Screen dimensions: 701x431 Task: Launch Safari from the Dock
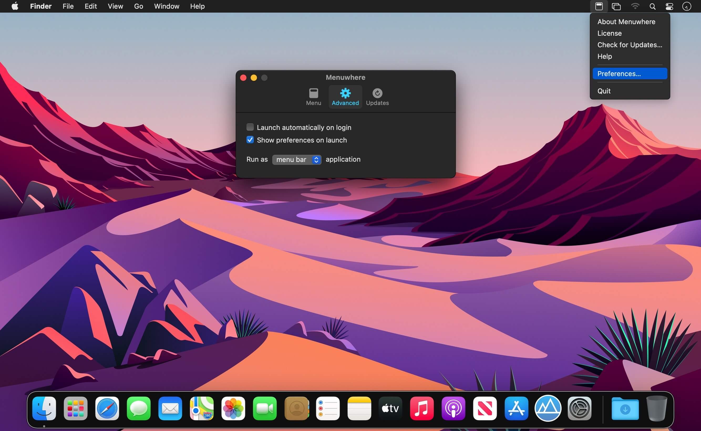tap(107, 408)
